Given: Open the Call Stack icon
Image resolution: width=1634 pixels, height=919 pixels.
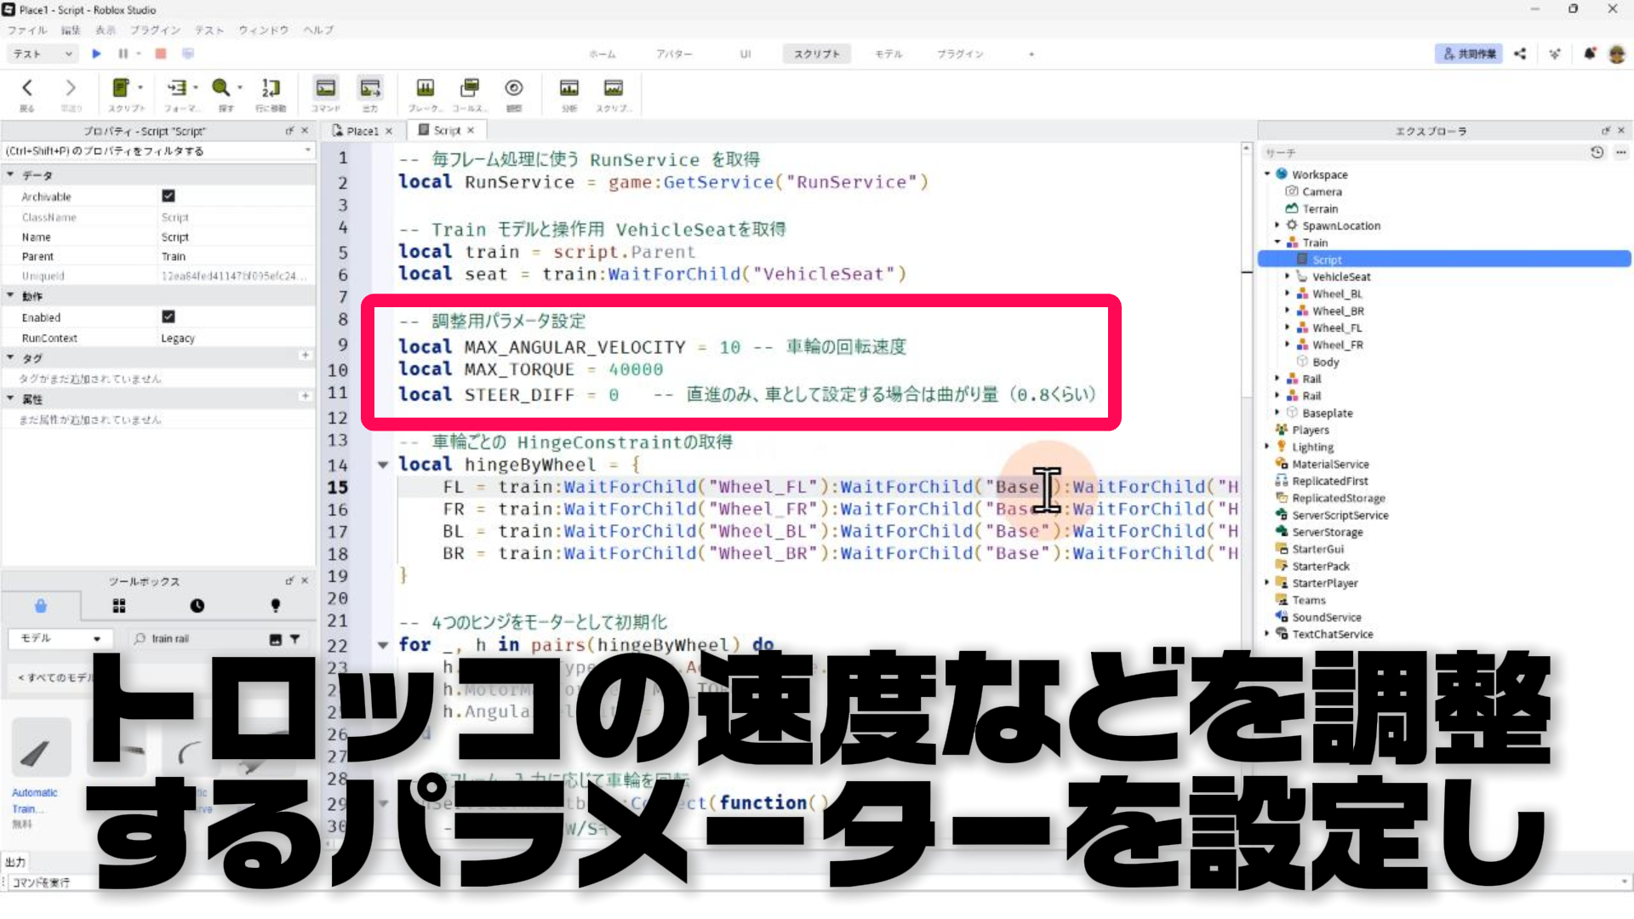Looking at the screenshot, I should click(469, 88).
